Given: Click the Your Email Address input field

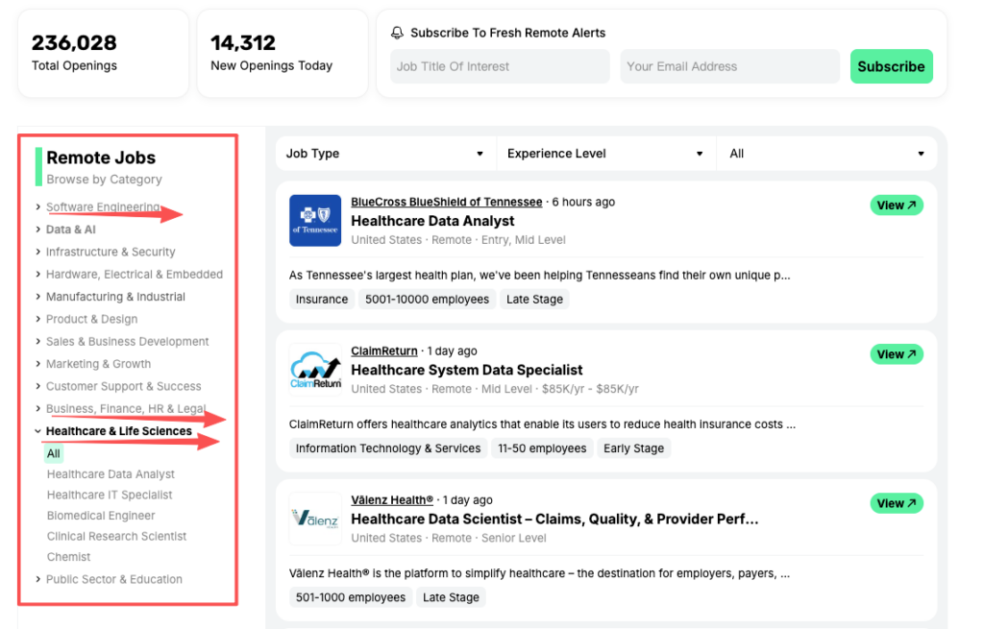Looking at the screenshot, I should tap(729, 66).
